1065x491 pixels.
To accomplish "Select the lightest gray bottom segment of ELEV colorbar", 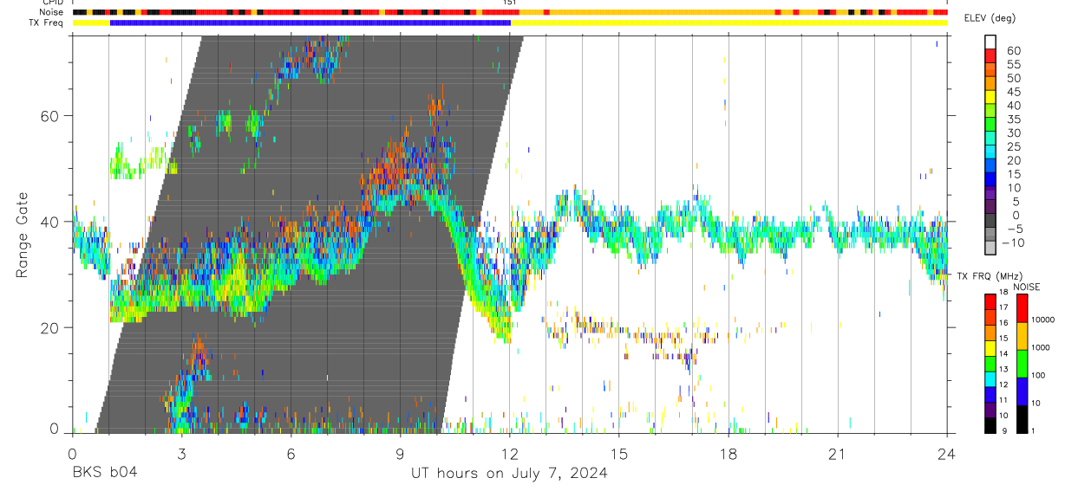I will click(990, 247).
